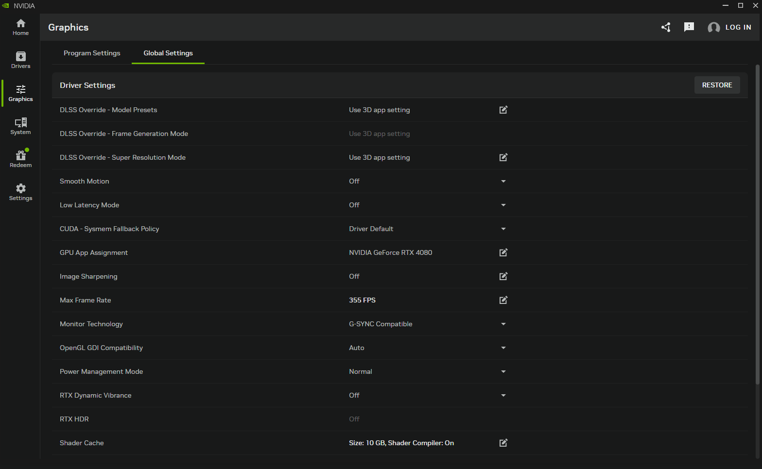The image size is (762, 469).
Task: Open OpenGL GDI Compatibility dropdown
Action: pos(503,348)
